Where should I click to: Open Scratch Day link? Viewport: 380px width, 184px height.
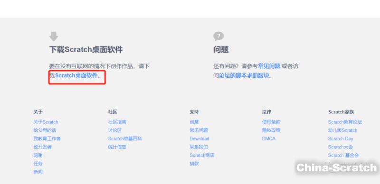click(341, 138)
